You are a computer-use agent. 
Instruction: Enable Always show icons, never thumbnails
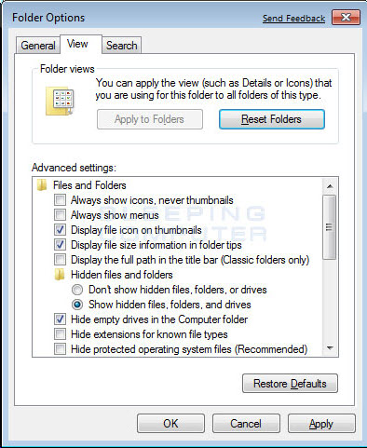(x=60, y=200)
